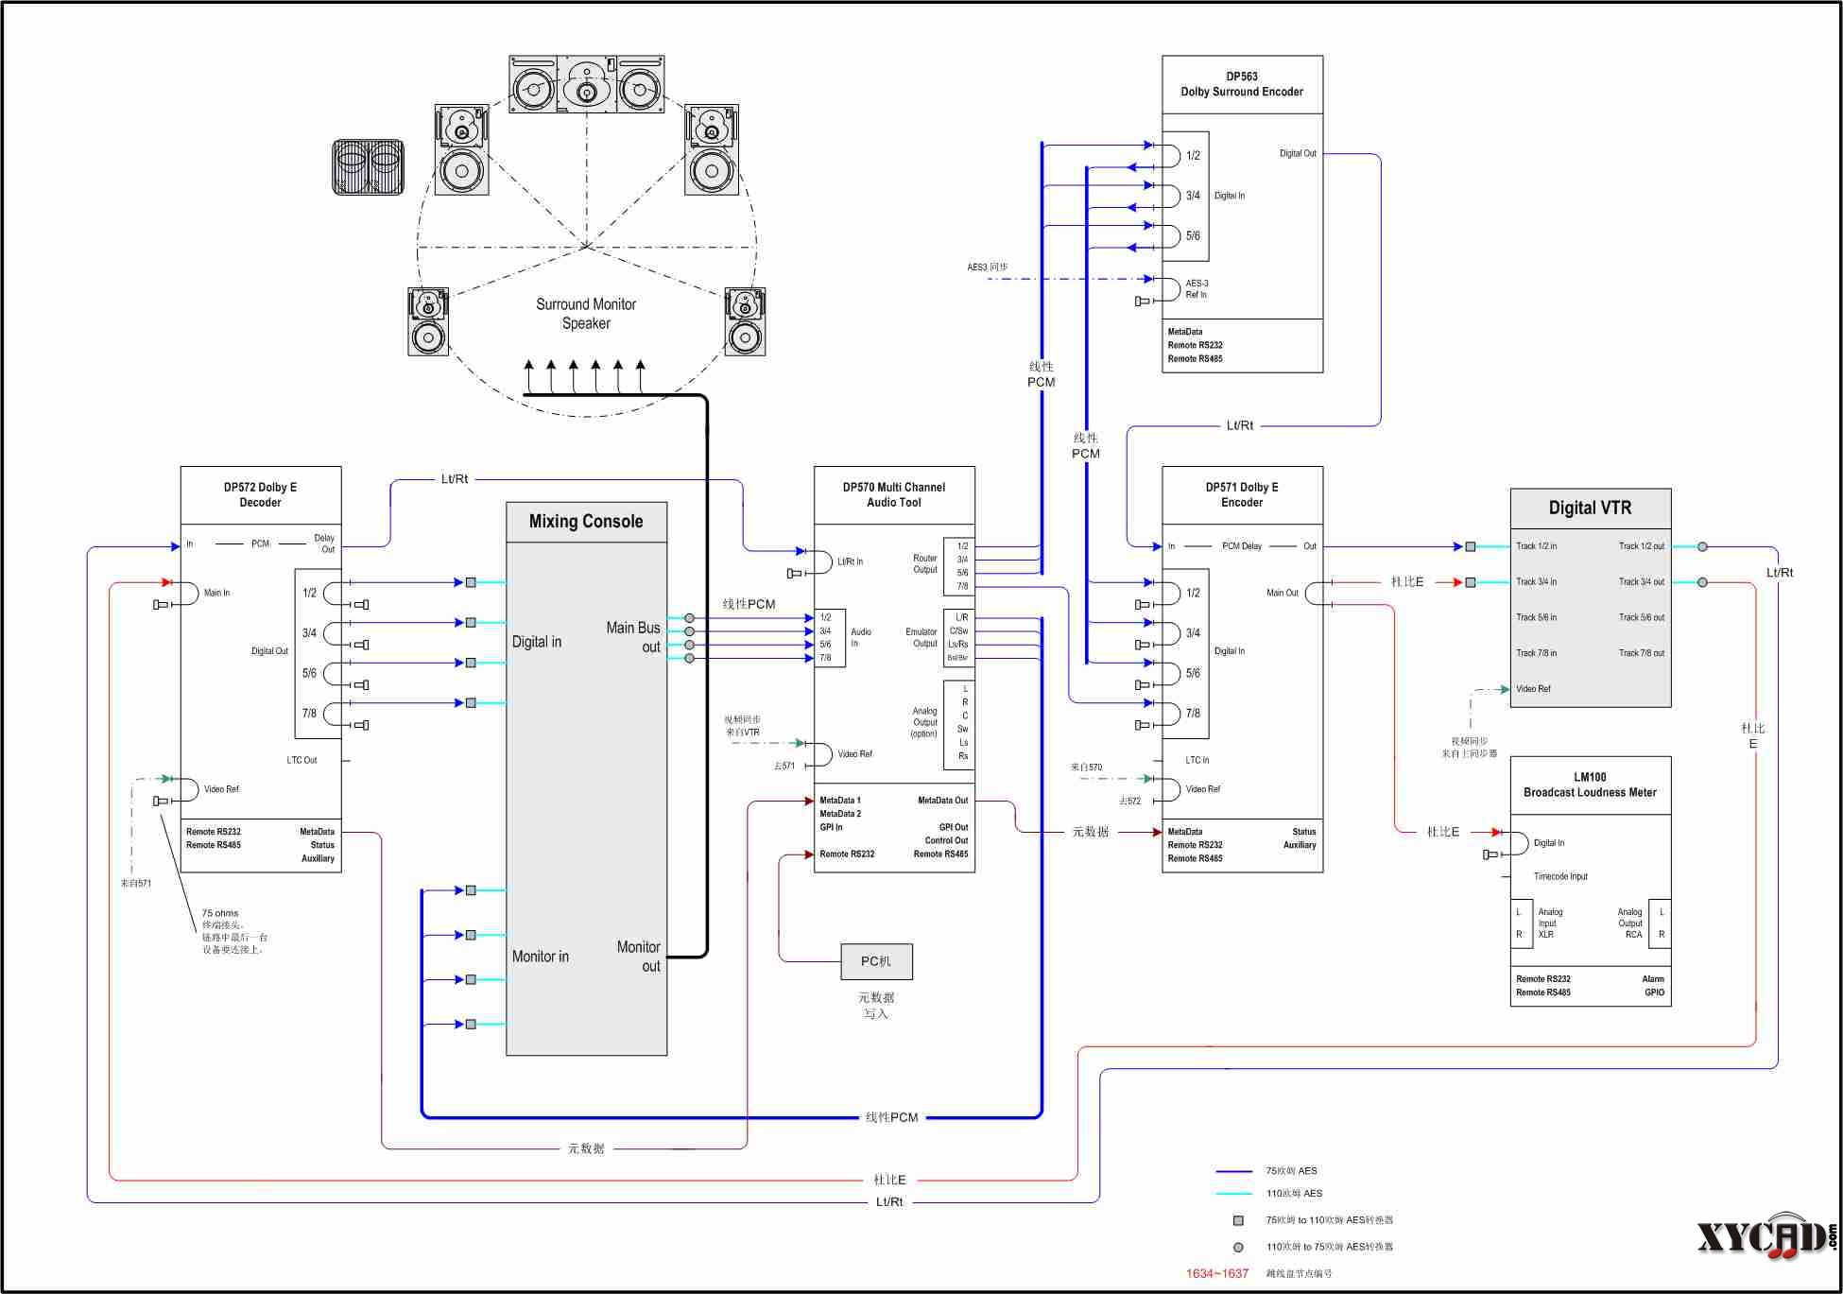Screen dimensions: 1843x1294
Task: Click LM100 Broadcast Loudness Meter title
Action: point(1591,785)
